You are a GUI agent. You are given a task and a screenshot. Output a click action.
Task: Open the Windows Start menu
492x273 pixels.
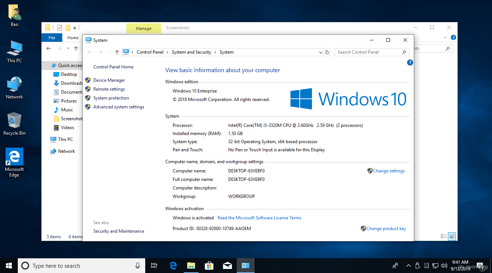tap(9, 266)
